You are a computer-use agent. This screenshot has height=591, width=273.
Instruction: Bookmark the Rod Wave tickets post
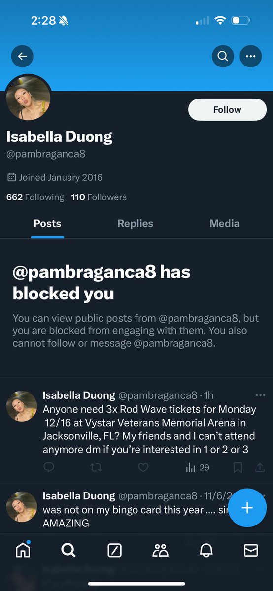[238, 467]
